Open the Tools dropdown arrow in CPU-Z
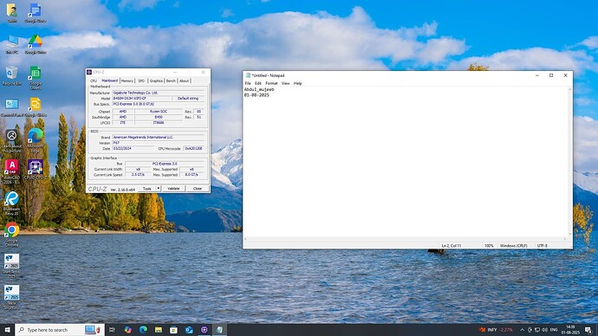The width and height of the screenshot is (598, 336). tap(159, 189)
